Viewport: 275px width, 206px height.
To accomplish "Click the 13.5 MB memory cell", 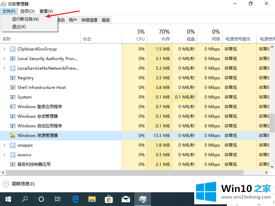I will click(159, 136).
